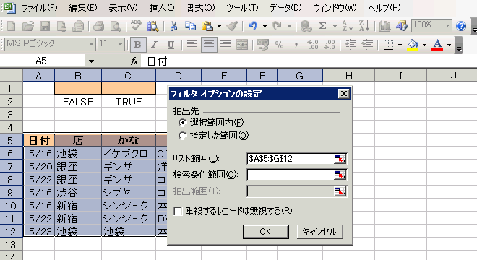Open the 編集(E) menu

(82, 8)
